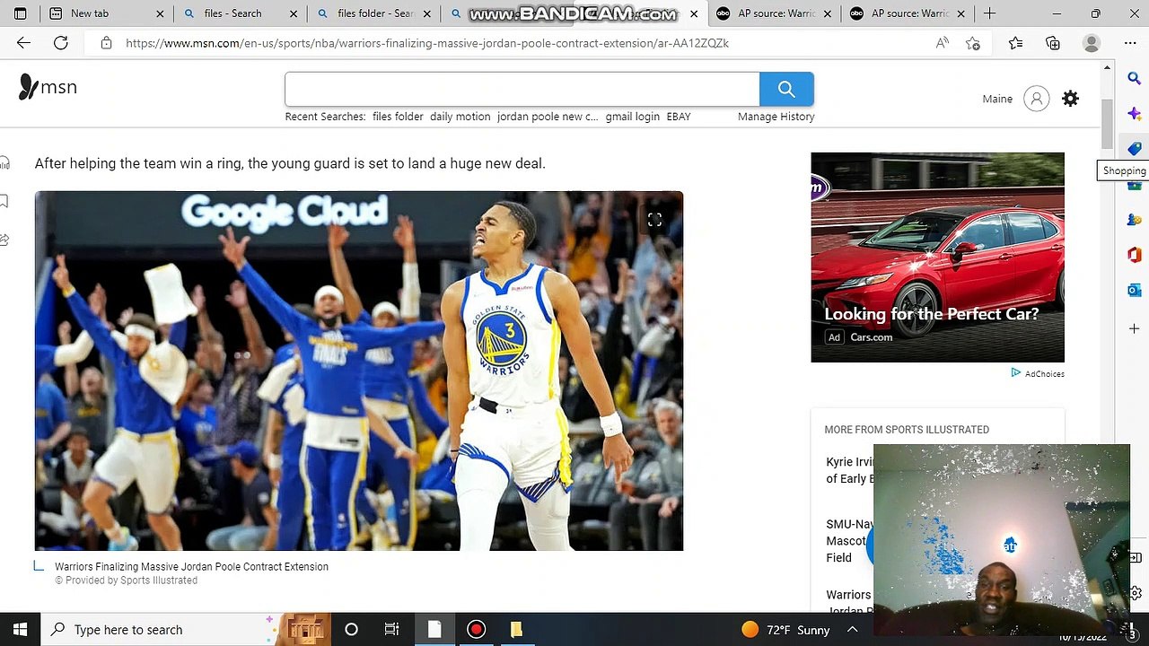
Task: Reload the page with the refresh icon
Action: click(61, 43)
